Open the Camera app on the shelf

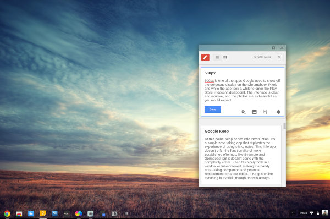[114, 213]
